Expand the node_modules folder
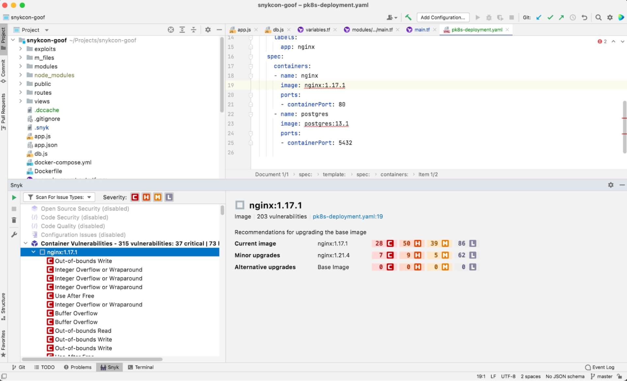 coord(20,75)
